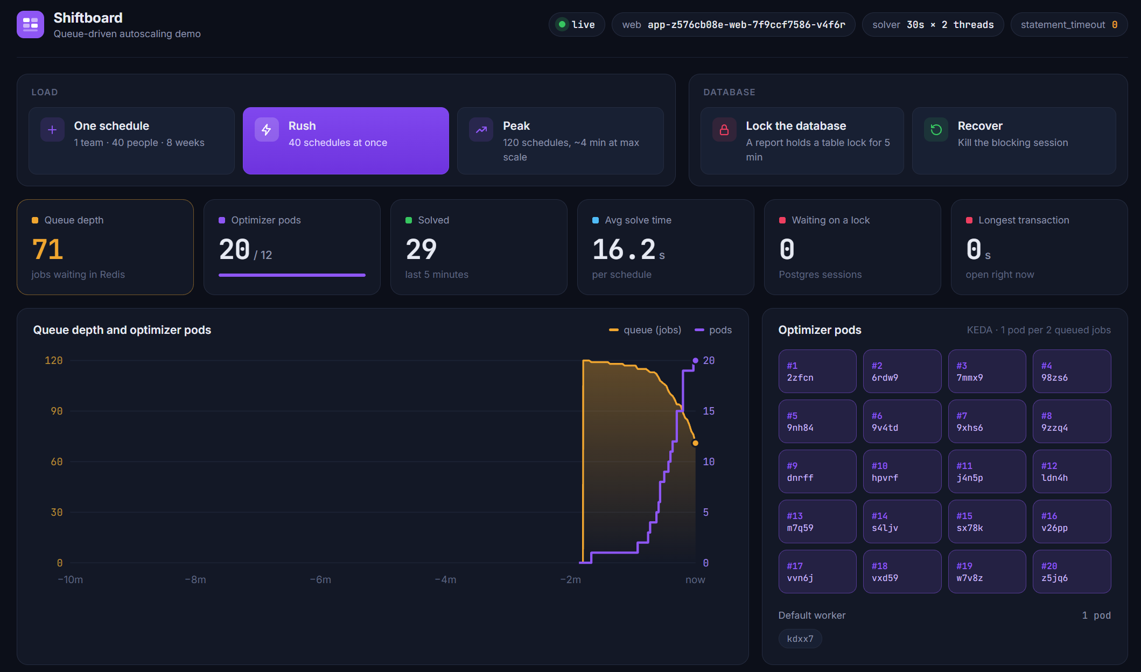Select the Recover kill blocking session card
This screenshot has width=1141, height=672.
tap(1014, 141)
